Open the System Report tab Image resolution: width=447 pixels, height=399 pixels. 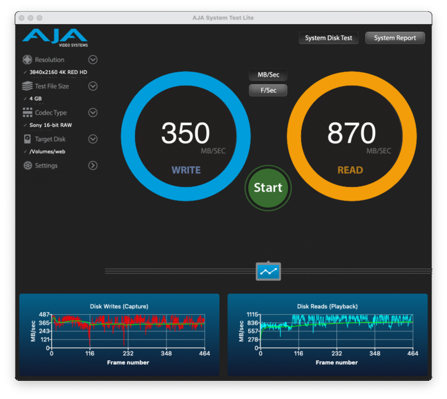(395, 38)
